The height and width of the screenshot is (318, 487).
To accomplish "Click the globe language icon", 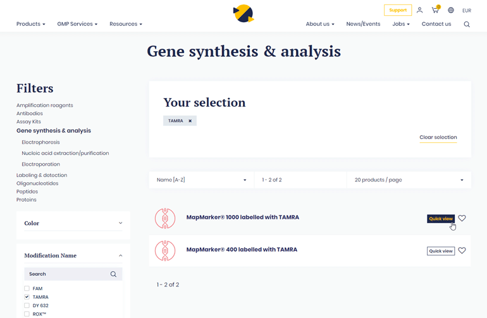I will (451, 10).
